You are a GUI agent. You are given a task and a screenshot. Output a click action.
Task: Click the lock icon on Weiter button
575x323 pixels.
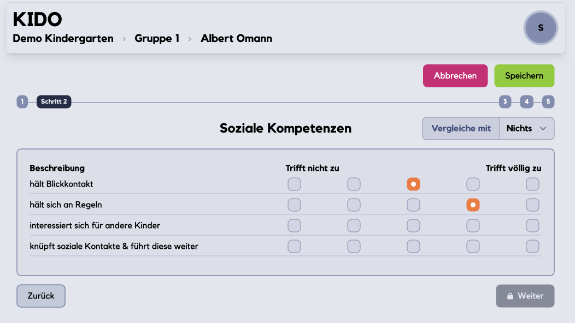[511, 296]
